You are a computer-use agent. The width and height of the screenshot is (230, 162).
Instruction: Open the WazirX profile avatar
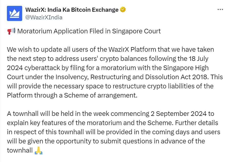[15, 13]
